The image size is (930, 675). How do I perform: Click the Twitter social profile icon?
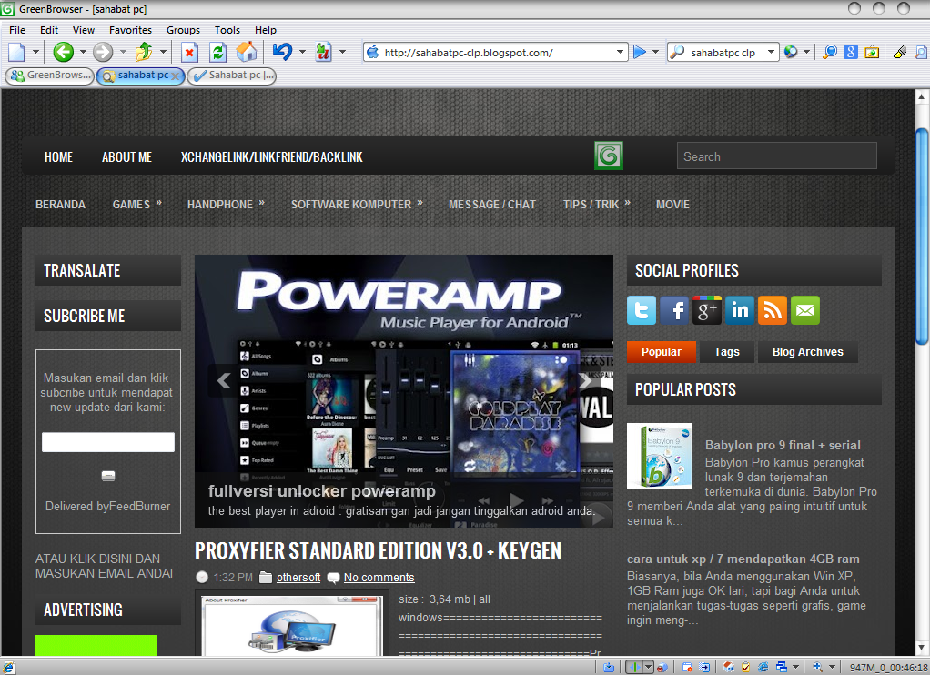pos(642,310)
